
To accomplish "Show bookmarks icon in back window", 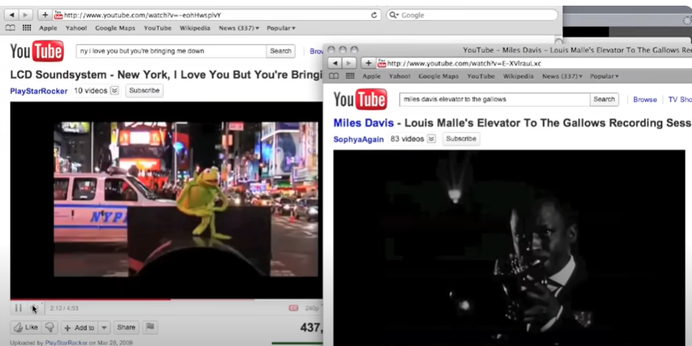I will (10, 28).
